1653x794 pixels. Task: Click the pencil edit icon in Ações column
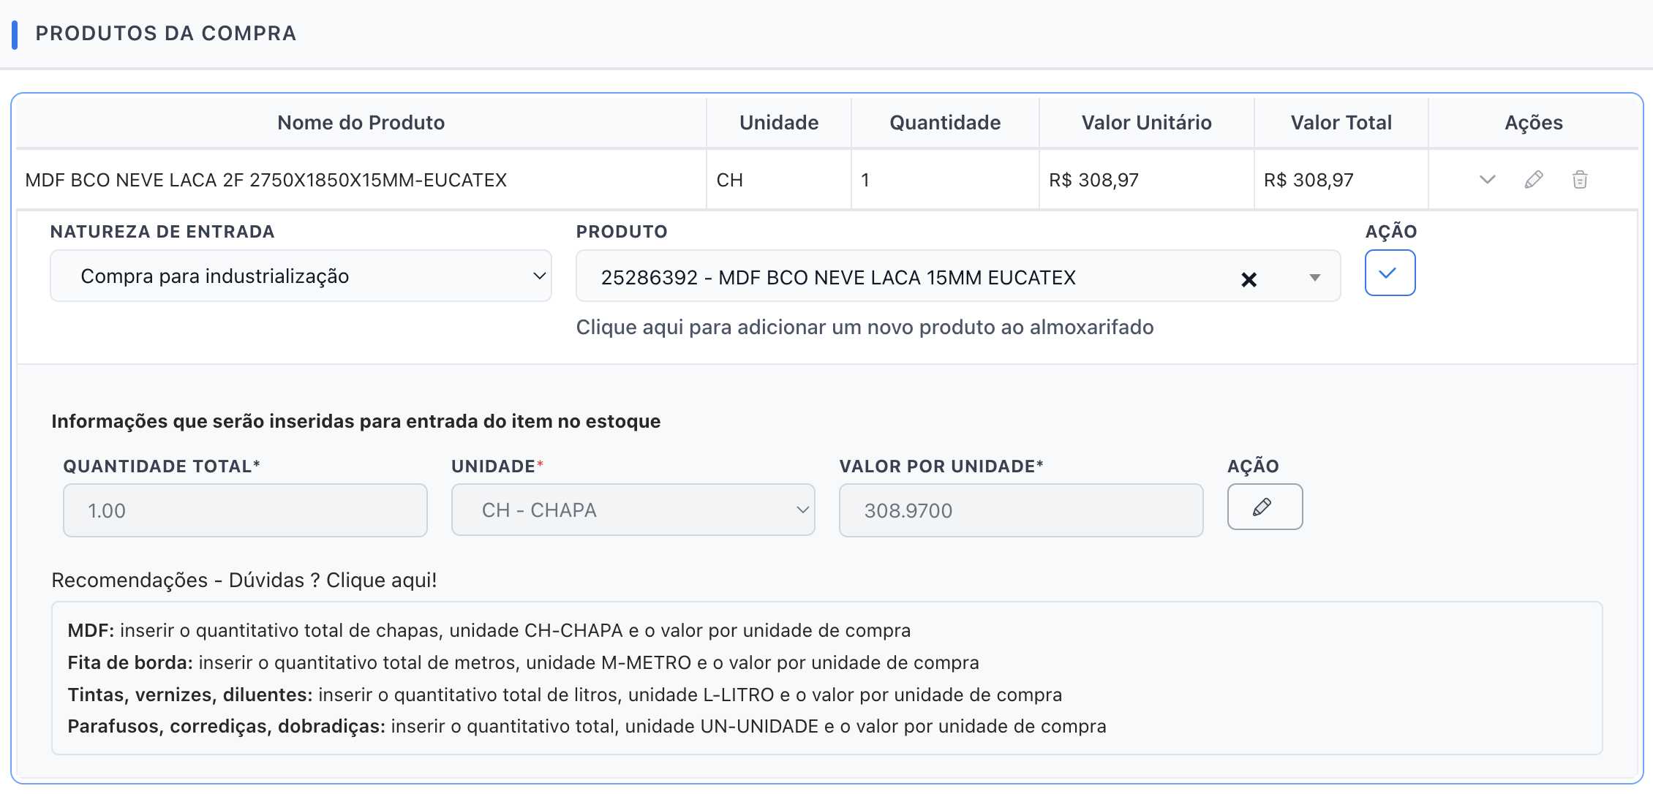[1534, 180]
